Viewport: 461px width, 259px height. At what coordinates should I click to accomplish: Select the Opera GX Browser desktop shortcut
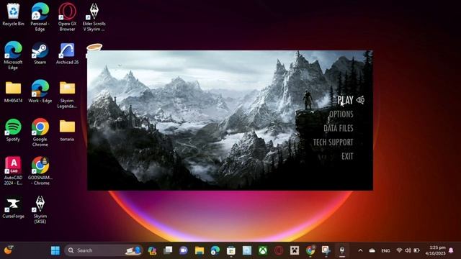point(67,17)
